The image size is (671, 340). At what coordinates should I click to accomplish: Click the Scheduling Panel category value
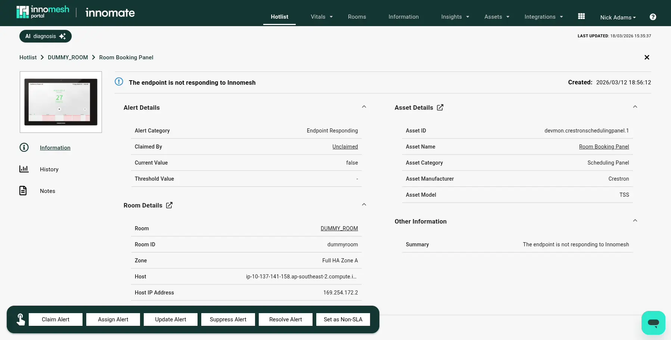tap(608, 163)
